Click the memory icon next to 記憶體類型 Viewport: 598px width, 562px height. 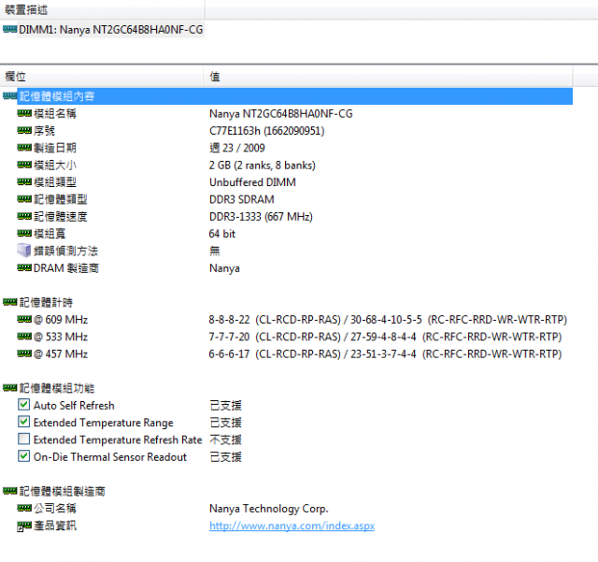coord(24,199)
